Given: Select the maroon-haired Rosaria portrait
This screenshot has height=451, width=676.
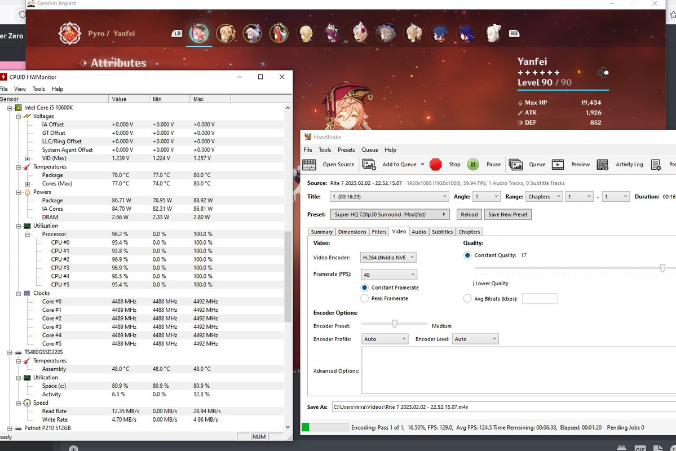Looking at the screenshot, I should tap(332, 33).
